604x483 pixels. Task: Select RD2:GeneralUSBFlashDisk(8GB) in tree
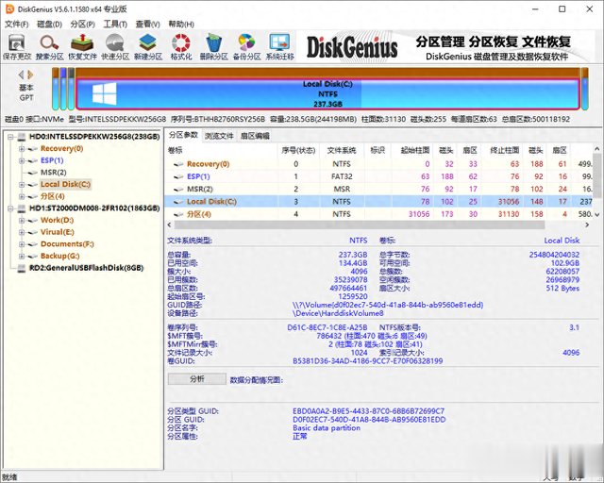point(86,268)
